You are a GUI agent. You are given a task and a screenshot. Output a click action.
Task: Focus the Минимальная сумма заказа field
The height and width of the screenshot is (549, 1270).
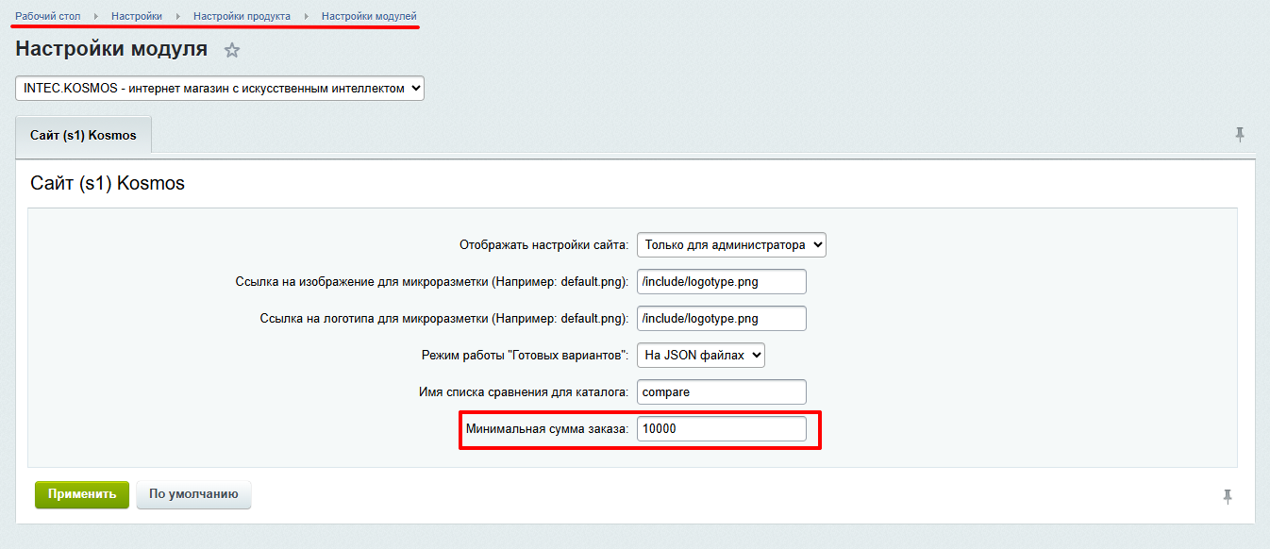(x=721, y=429)
